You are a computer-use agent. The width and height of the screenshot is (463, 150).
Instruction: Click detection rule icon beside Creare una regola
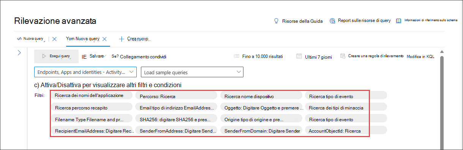343,56
